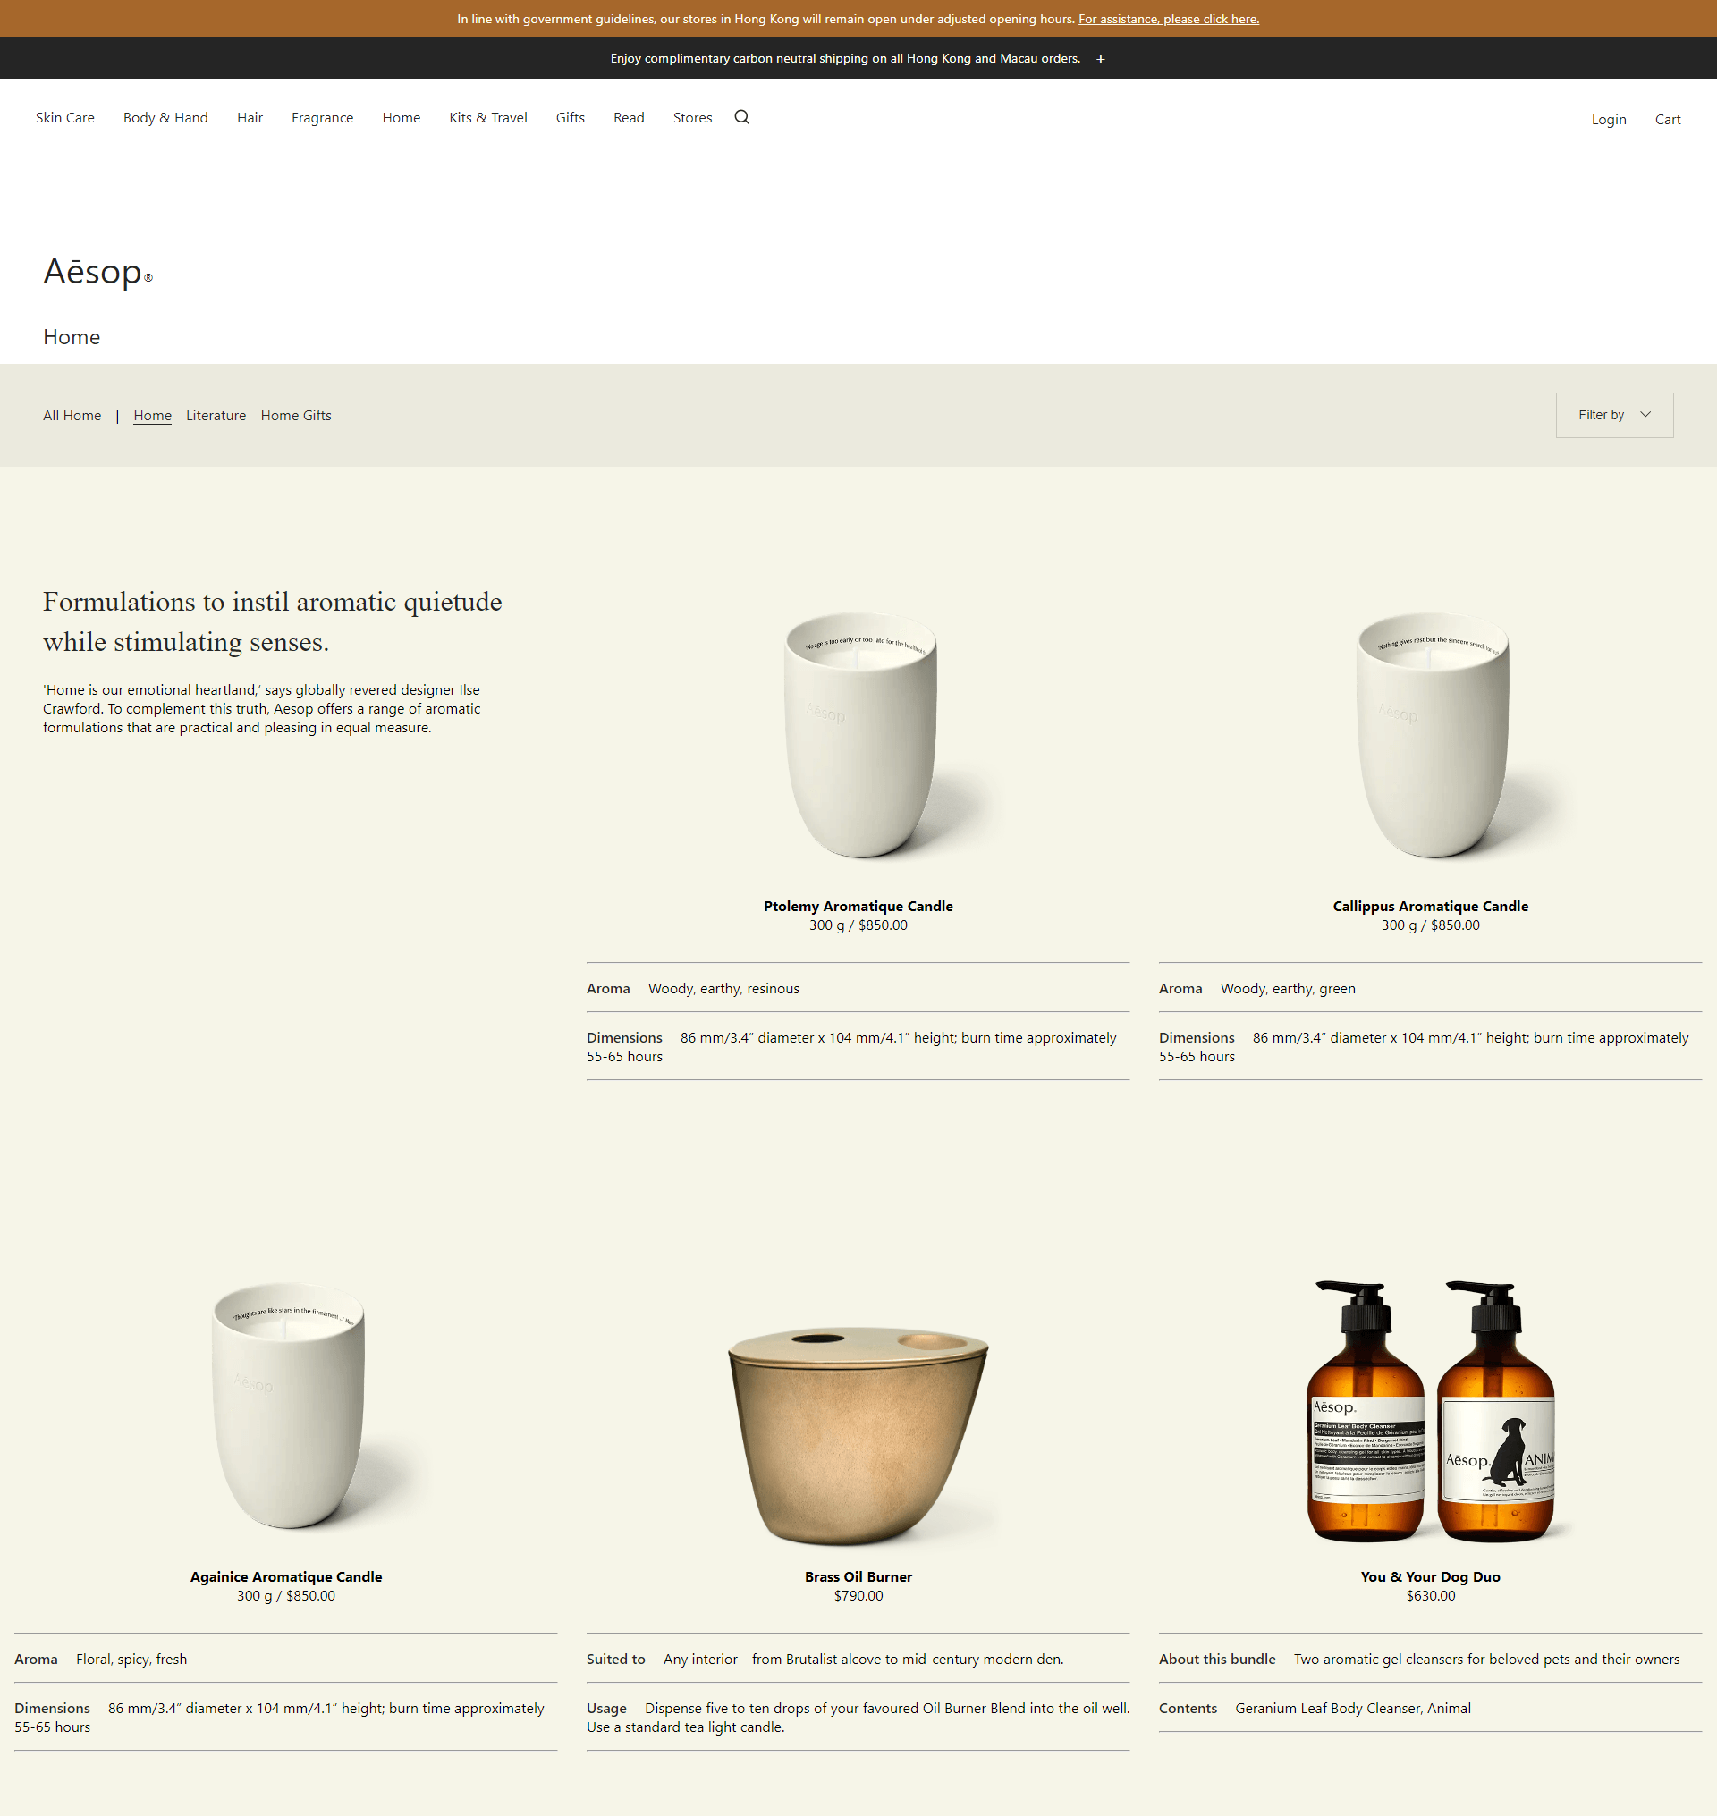Click the You & Your Dog Duo title
Viewport: 1717px width, 1816px height.
coord(1431,1576)
